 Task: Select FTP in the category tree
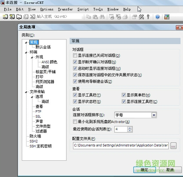pyautogui.click(x=38, y=112)
